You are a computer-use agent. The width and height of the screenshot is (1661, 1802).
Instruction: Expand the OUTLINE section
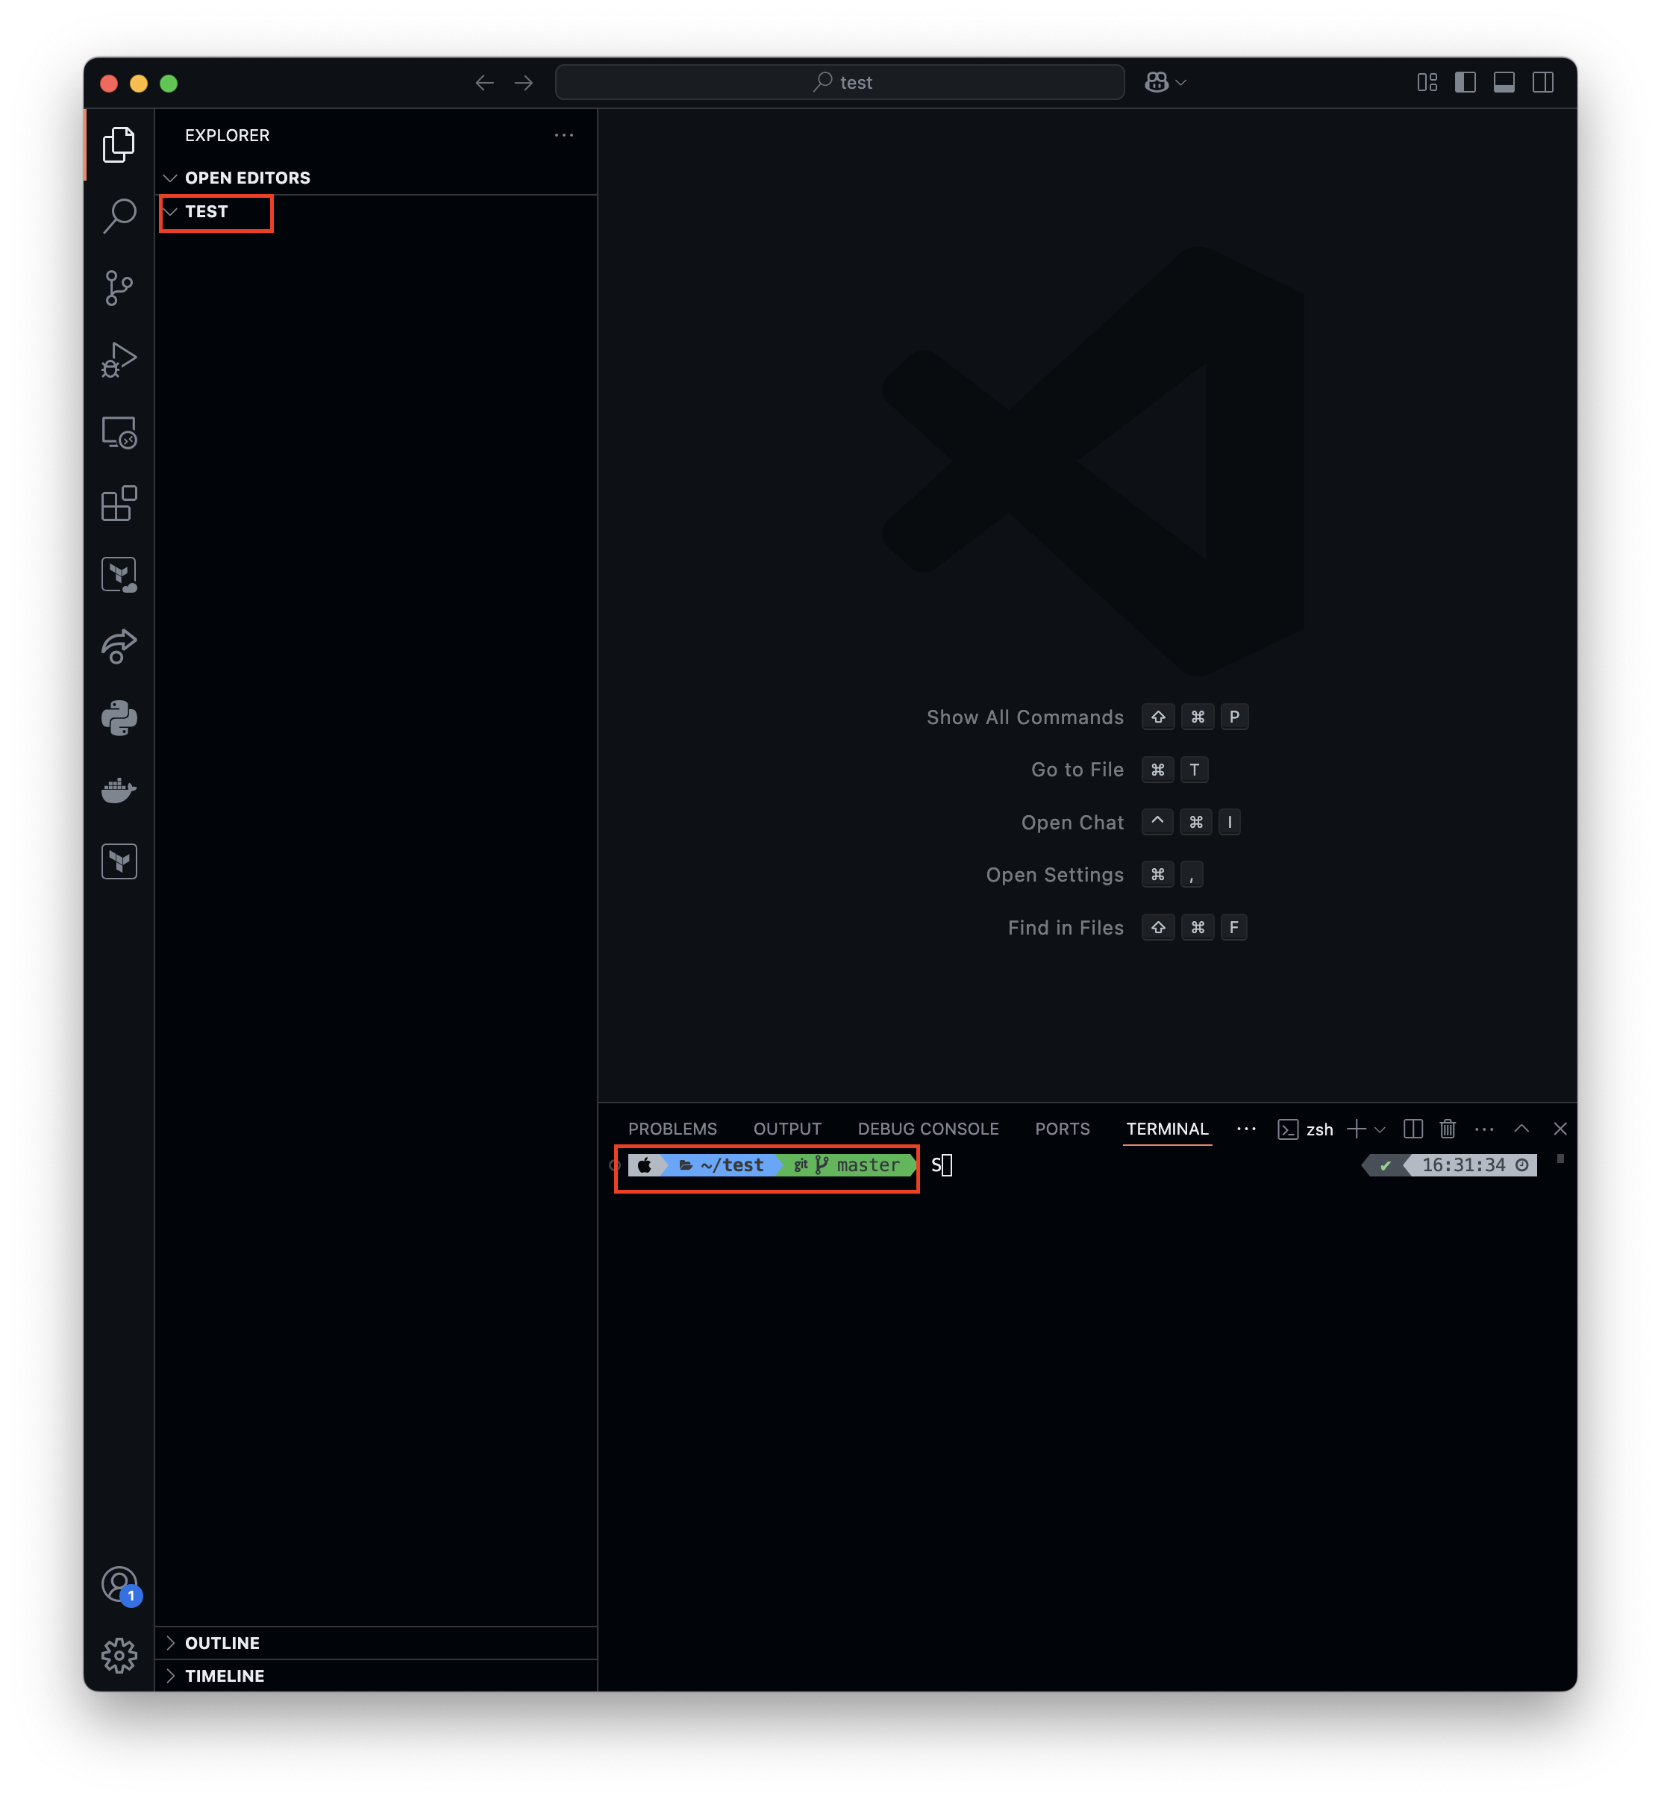click(x=222, y=1643)
